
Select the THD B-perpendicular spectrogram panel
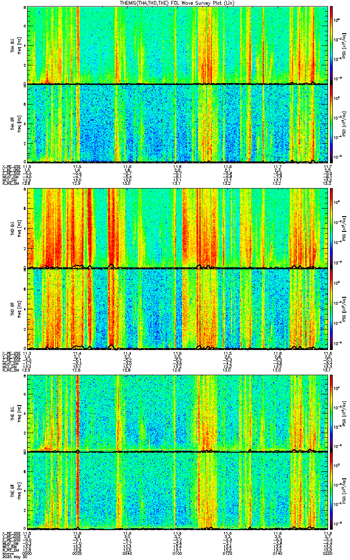coord(177,228)
